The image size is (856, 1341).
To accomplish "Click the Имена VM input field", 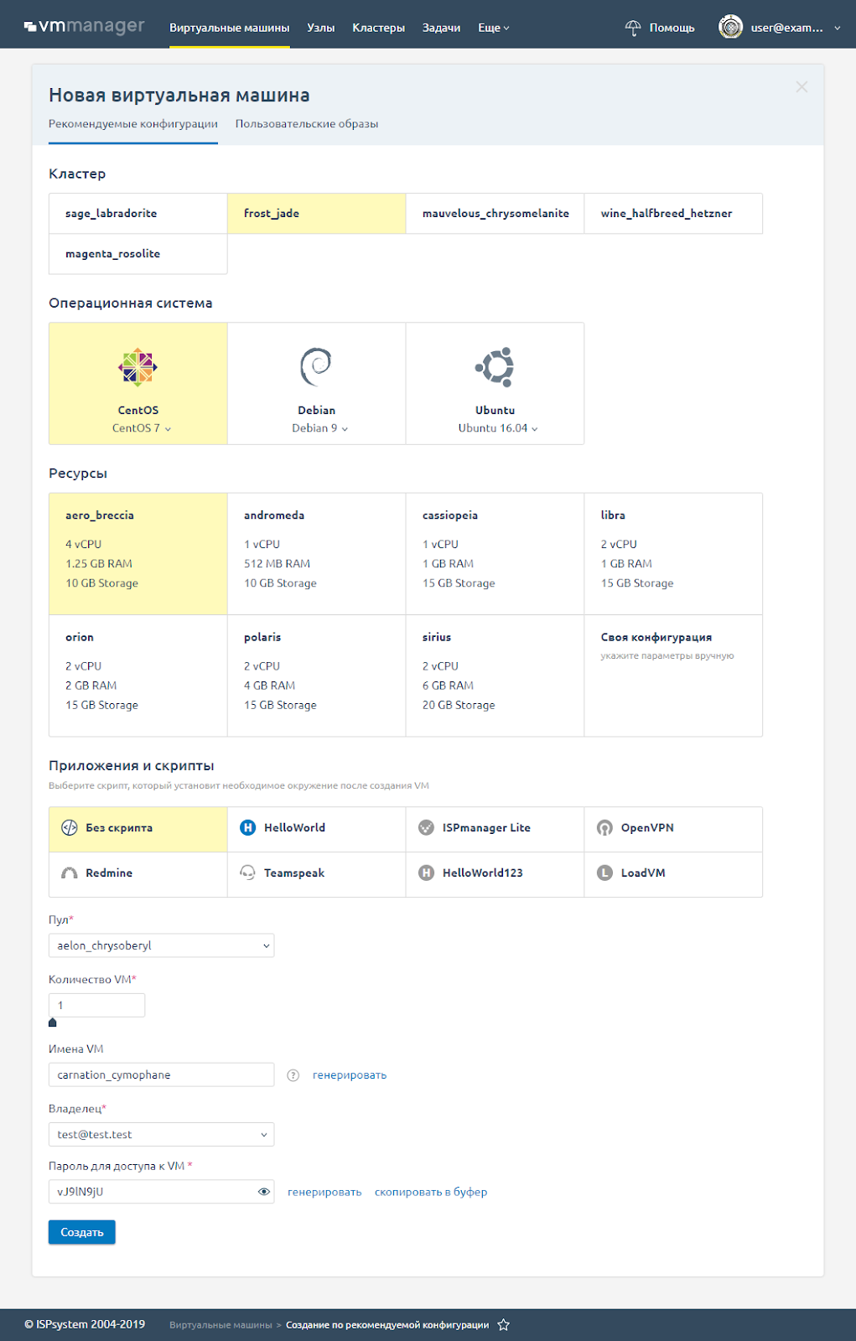I will point(162,1075).
